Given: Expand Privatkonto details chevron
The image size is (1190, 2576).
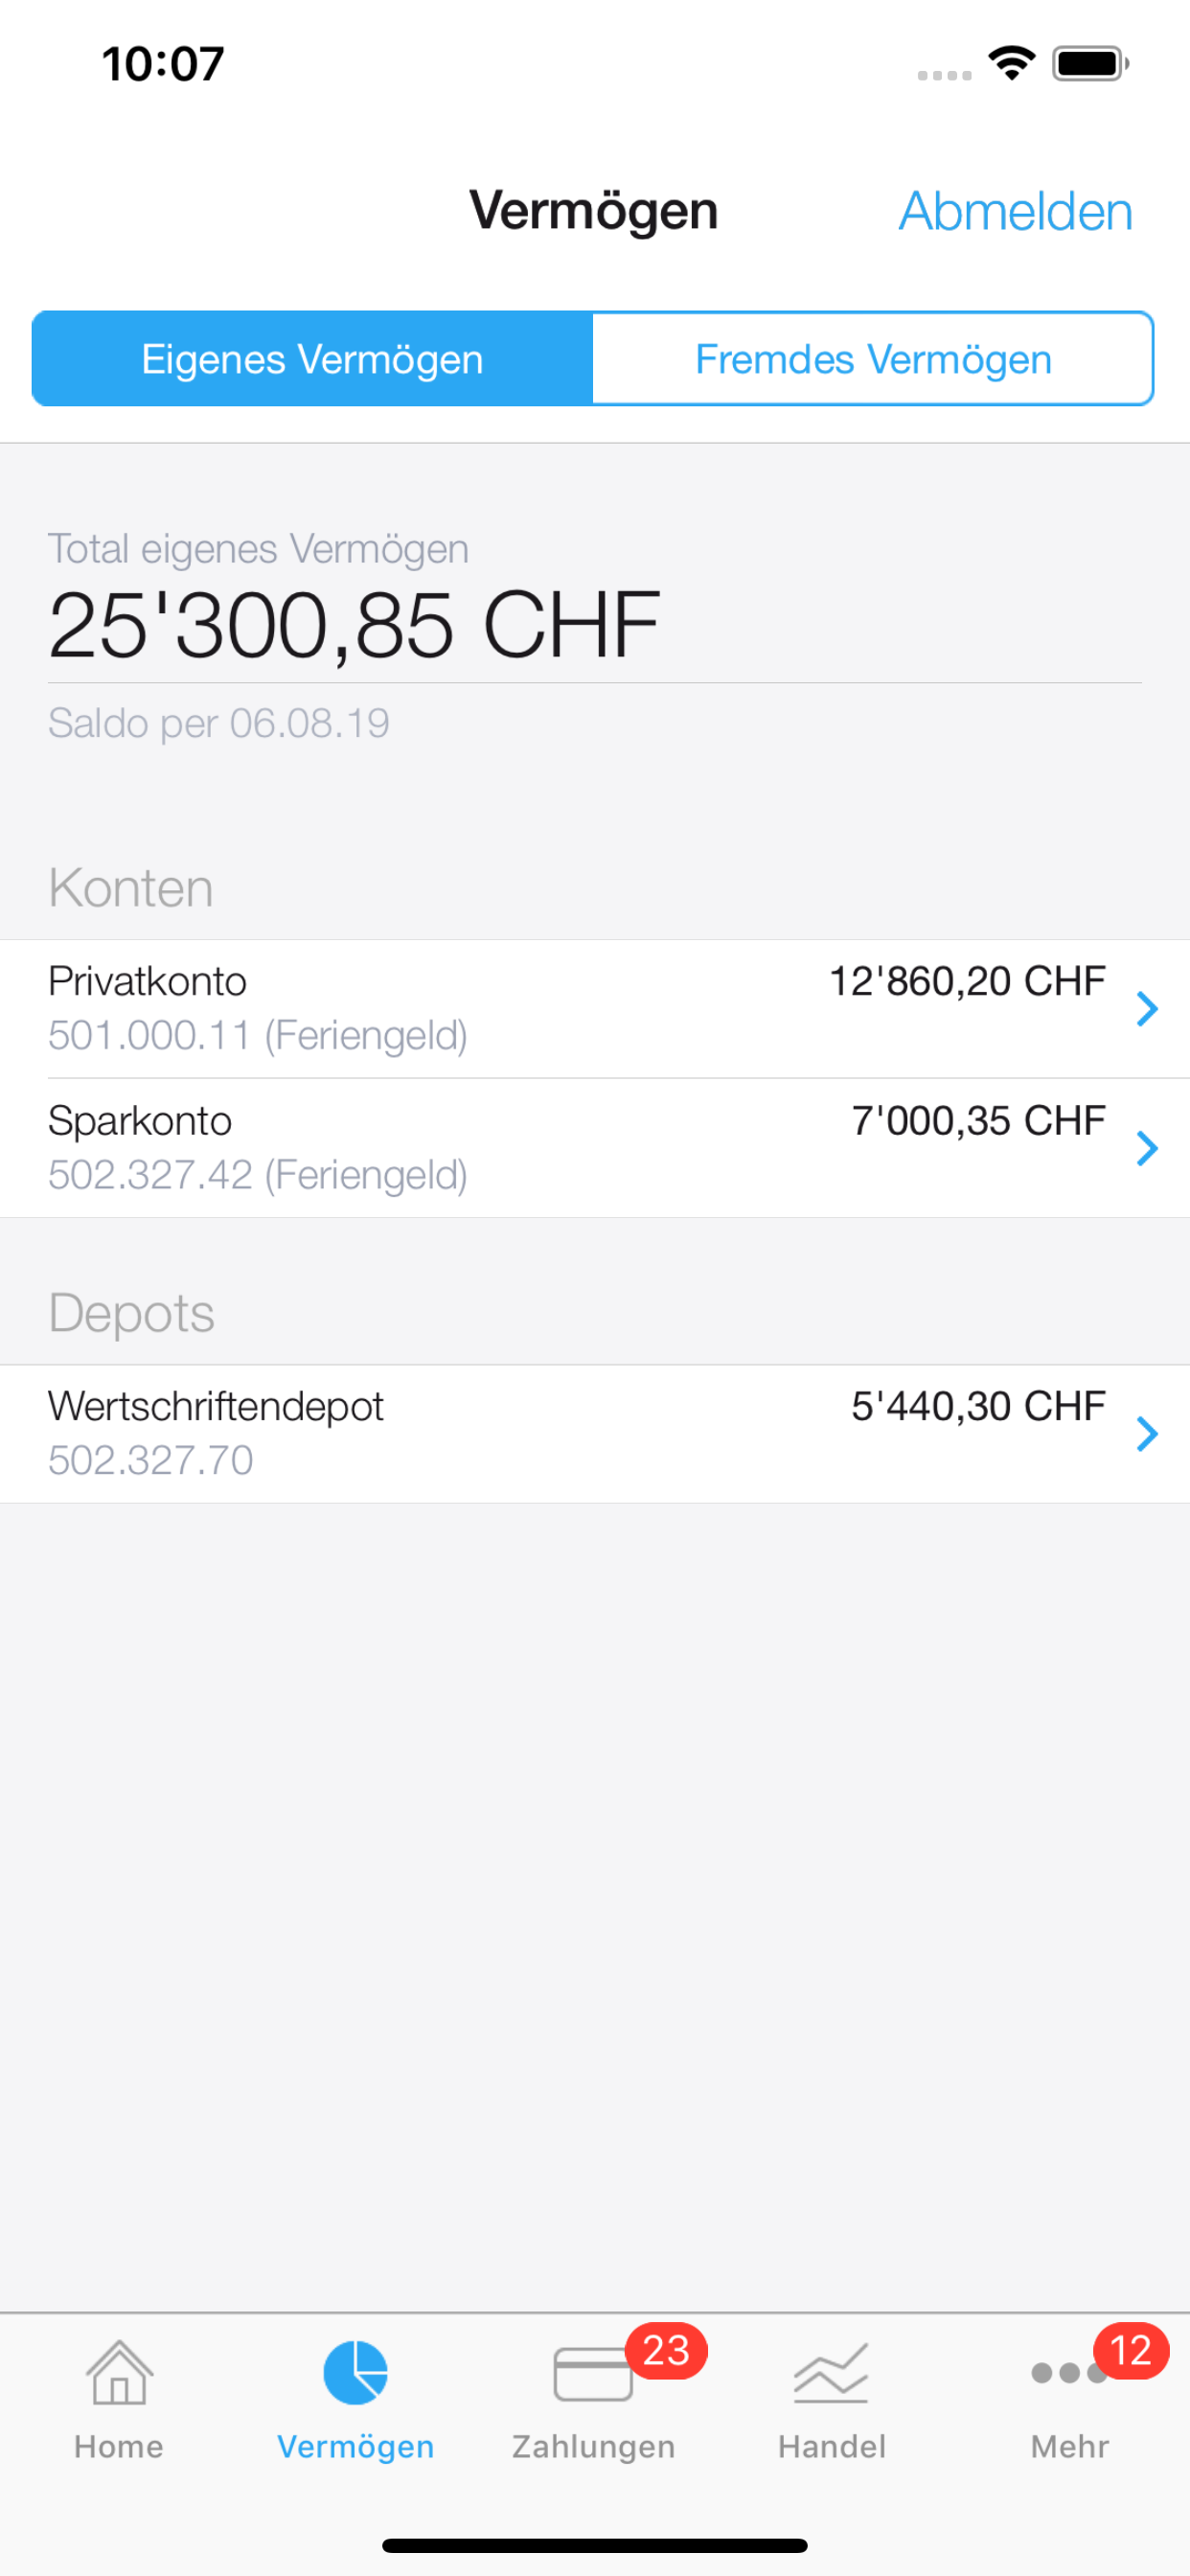Looking at the screenshot, I should 1147,1009.
